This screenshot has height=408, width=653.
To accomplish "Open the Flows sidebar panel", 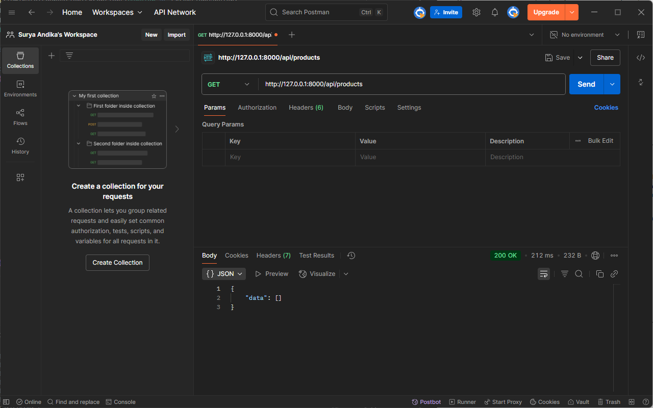I will coord(20,117).
